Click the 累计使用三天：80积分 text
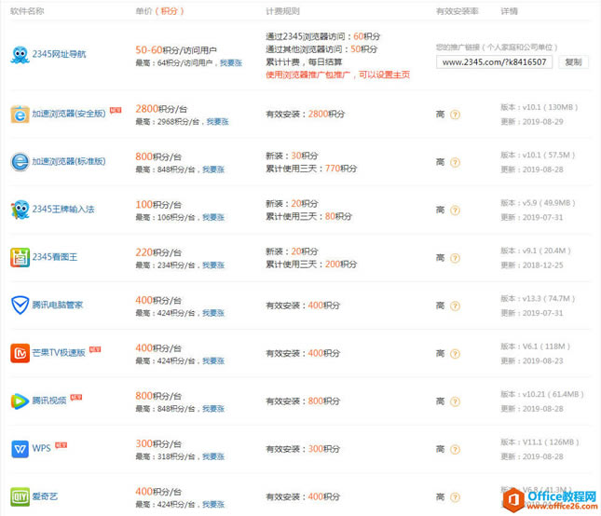 tap(309, 216)
